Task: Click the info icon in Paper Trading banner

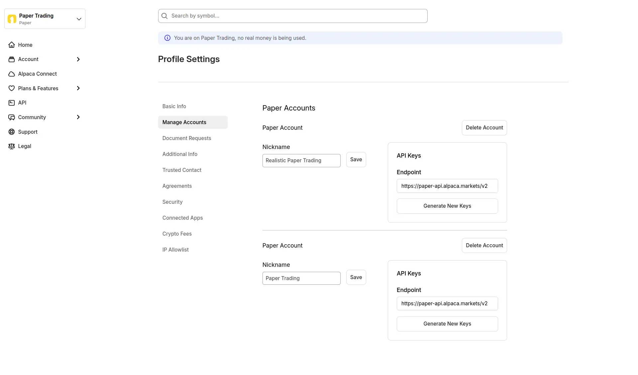Action: [167, 38]
